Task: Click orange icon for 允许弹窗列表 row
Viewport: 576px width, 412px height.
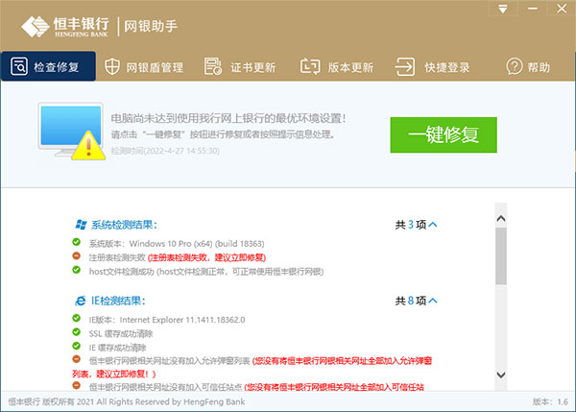Action: tap(77, 359)
